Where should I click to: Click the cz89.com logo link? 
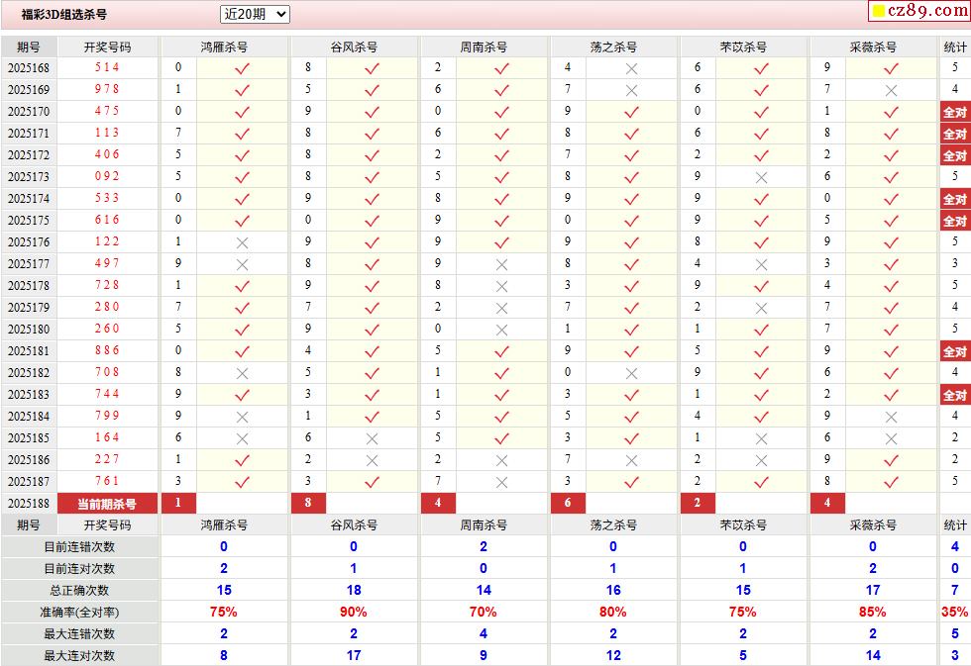[x=927, y=11]
